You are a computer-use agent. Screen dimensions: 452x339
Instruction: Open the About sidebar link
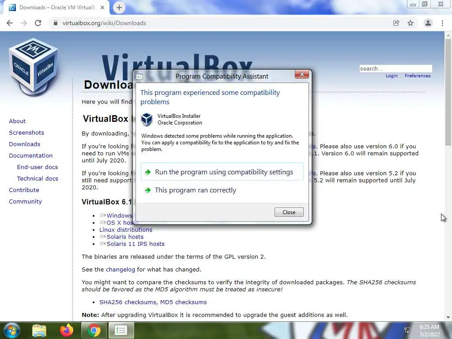[x=17, y=121]
